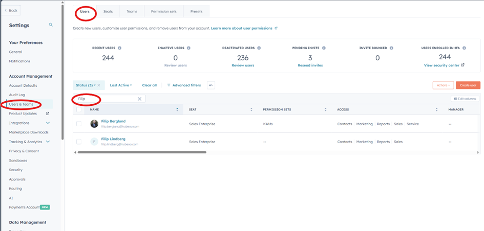The width and height of the screenshot is (484, 231).
Task: Click Filip Berglund's profile avatar
Action: coord(94,124)
